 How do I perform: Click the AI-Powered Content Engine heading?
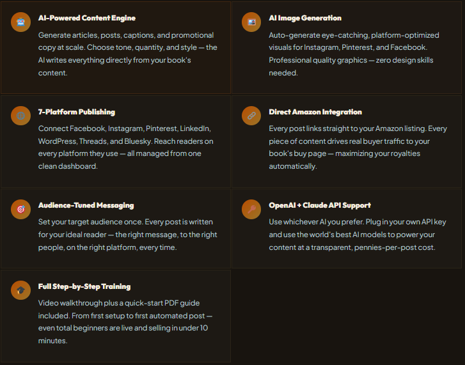pos(87,18)
